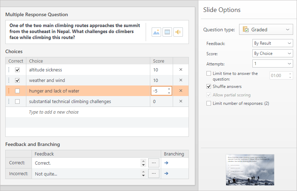Disable the Shuffle answers checkbox
Viewport: 297px width, 191px height.
[x=209, y=87]
